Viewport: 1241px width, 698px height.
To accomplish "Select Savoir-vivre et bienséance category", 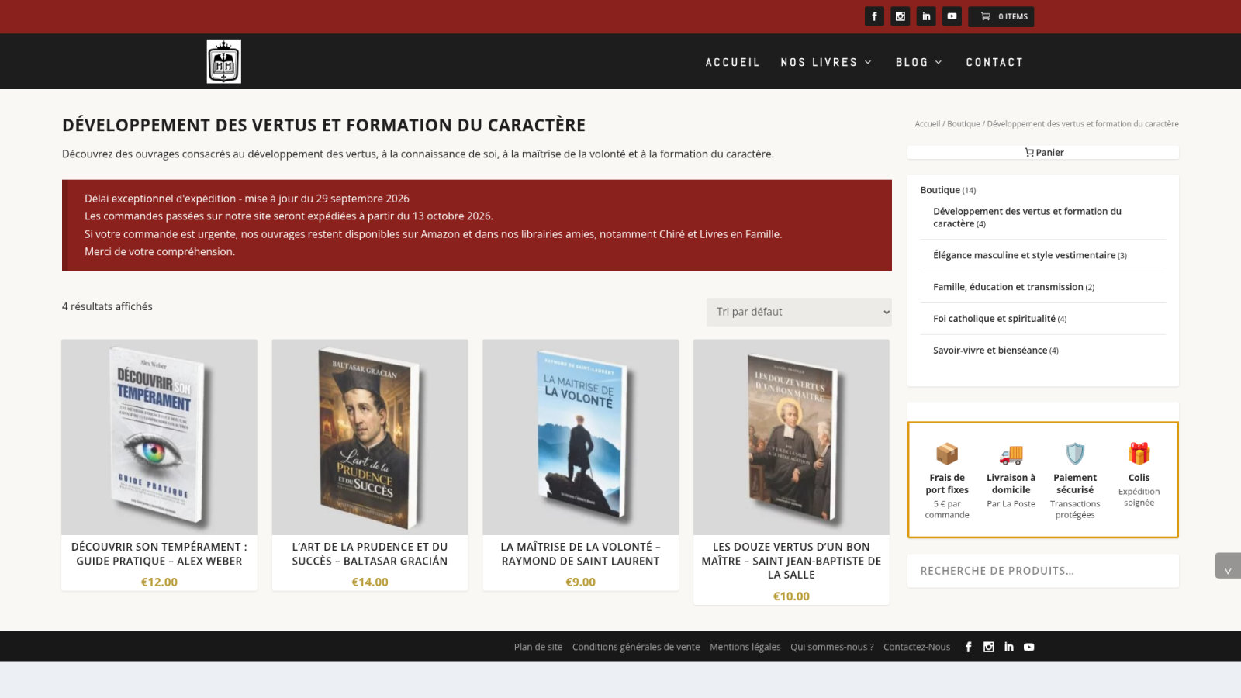I will pos(990,351).
